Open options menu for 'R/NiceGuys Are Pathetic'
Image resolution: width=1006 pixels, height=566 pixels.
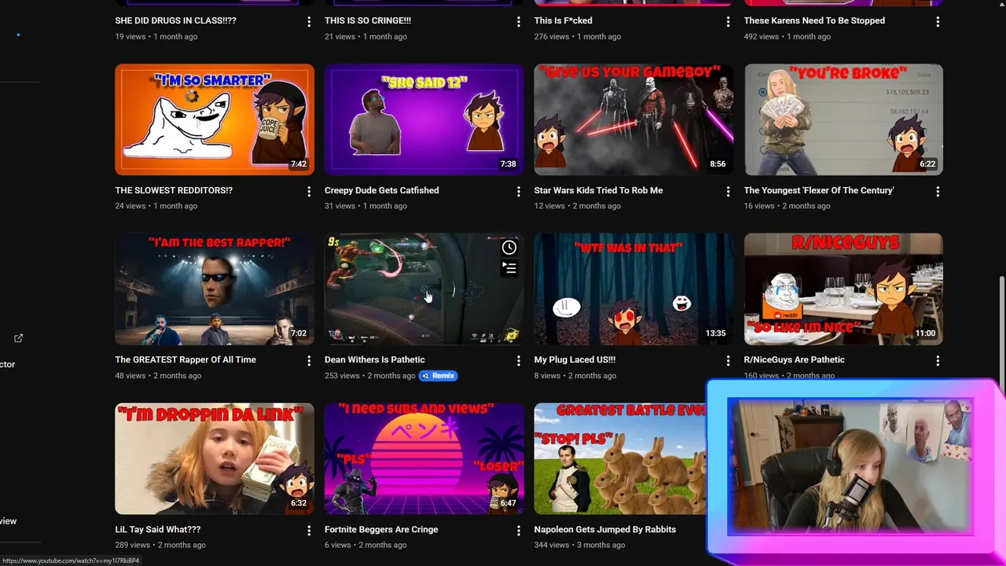click(938, 361)
